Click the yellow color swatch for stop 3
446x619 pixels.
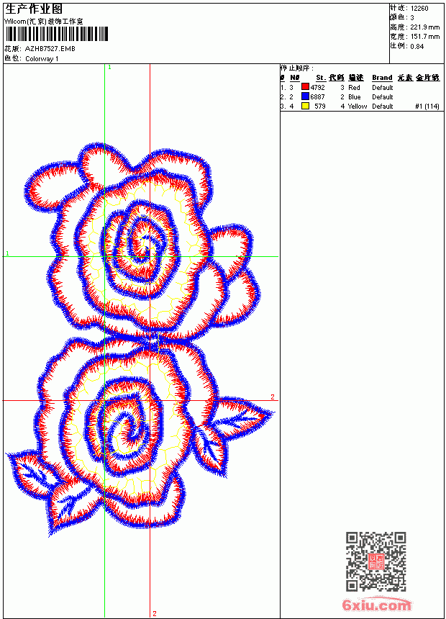coord(305,106)
